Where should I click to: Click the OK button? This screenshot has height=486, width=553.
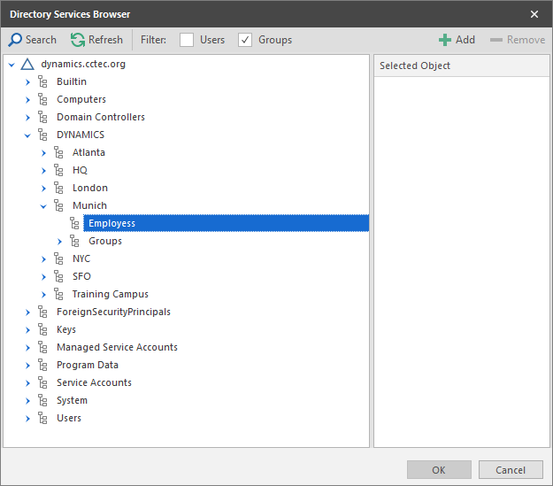(x=439, y=470)
